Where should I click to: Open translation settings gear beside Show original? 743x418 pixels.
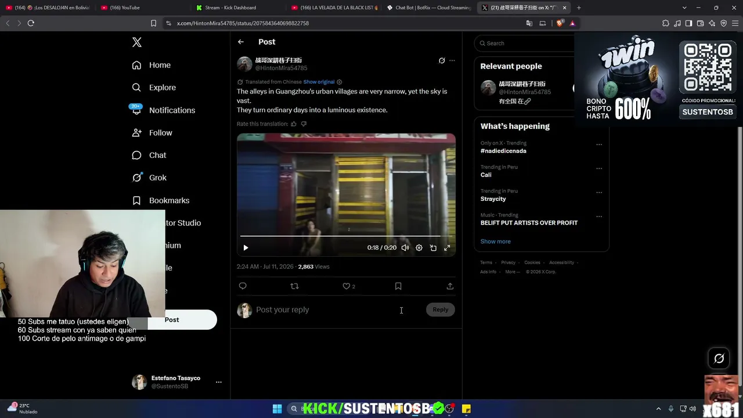[x=340, y=82]
